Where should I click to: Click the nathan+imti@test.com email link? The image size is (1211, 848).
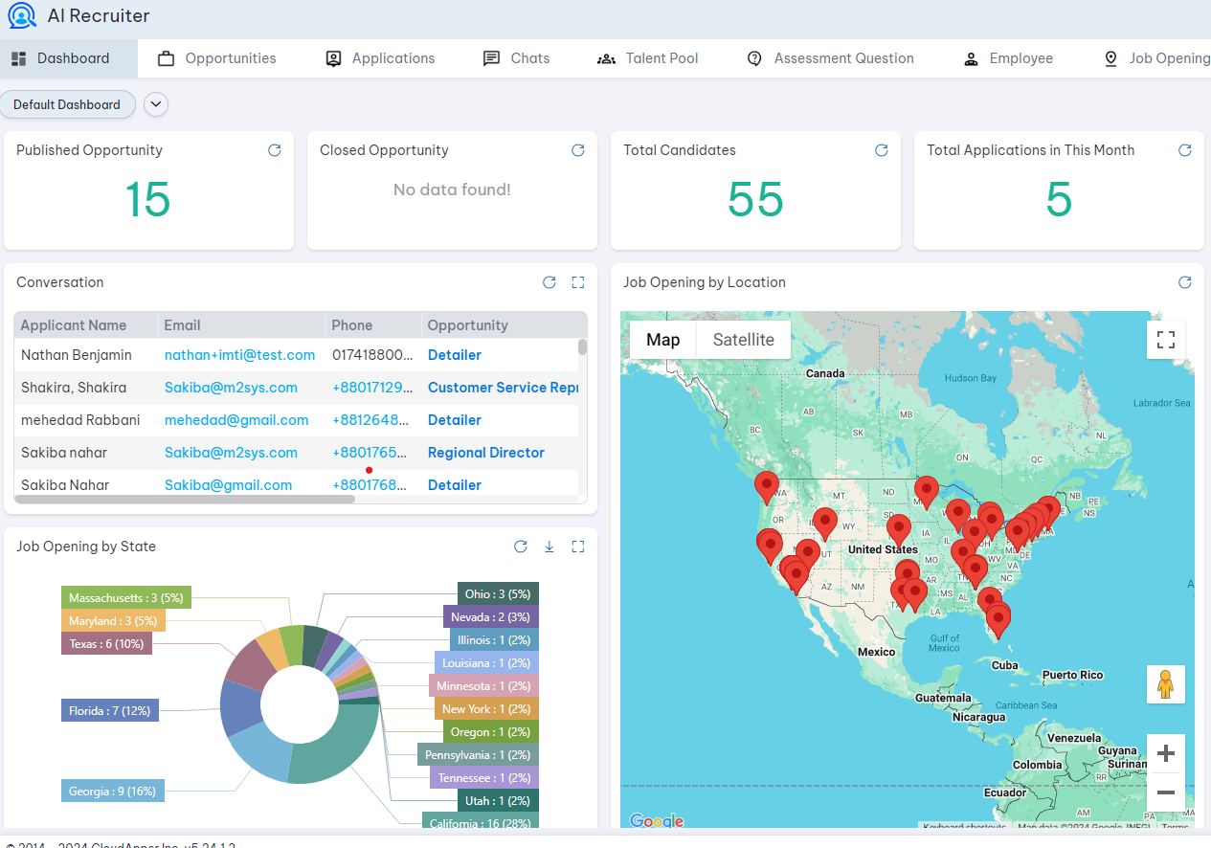[239, 355]
